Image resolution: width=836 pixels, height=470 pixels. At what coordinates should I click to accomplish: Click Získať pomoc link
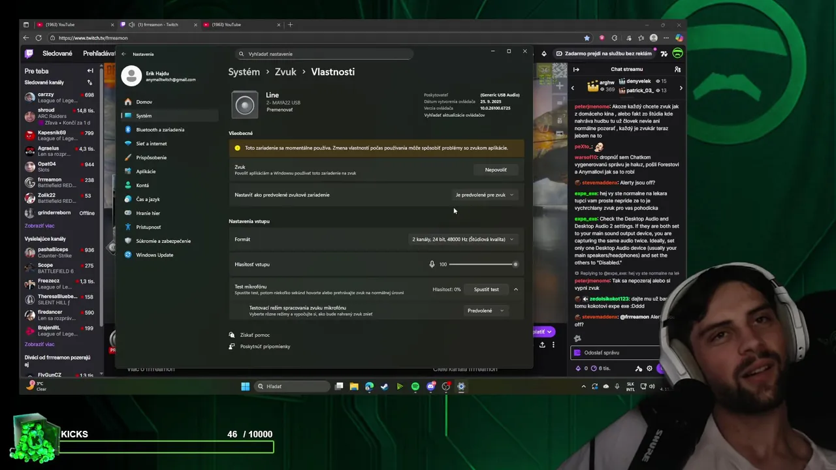[255, 335]
